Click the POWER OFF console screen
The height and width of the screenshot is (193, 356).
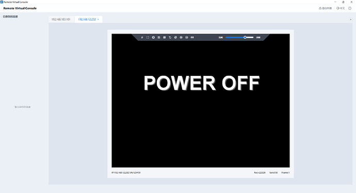(201, 101)
